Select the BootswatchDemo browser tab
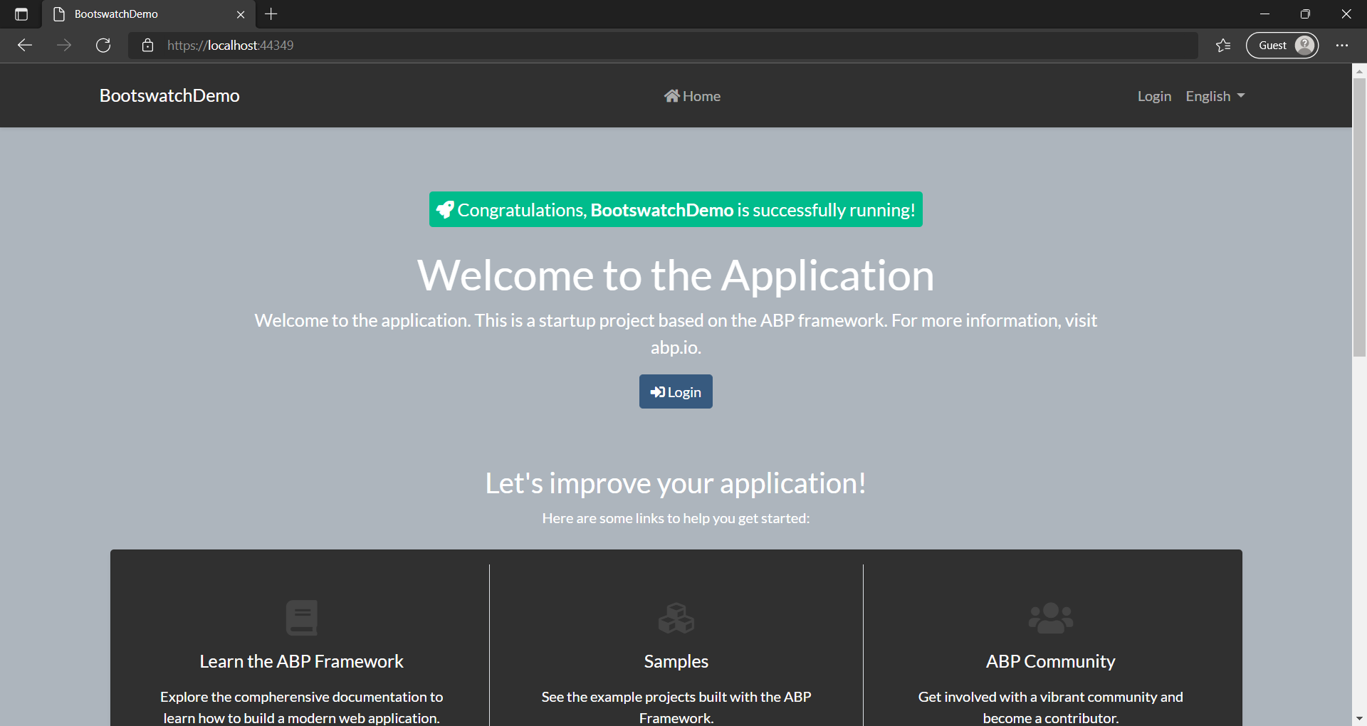This screenshot has width=1367, height=726. 148,14
